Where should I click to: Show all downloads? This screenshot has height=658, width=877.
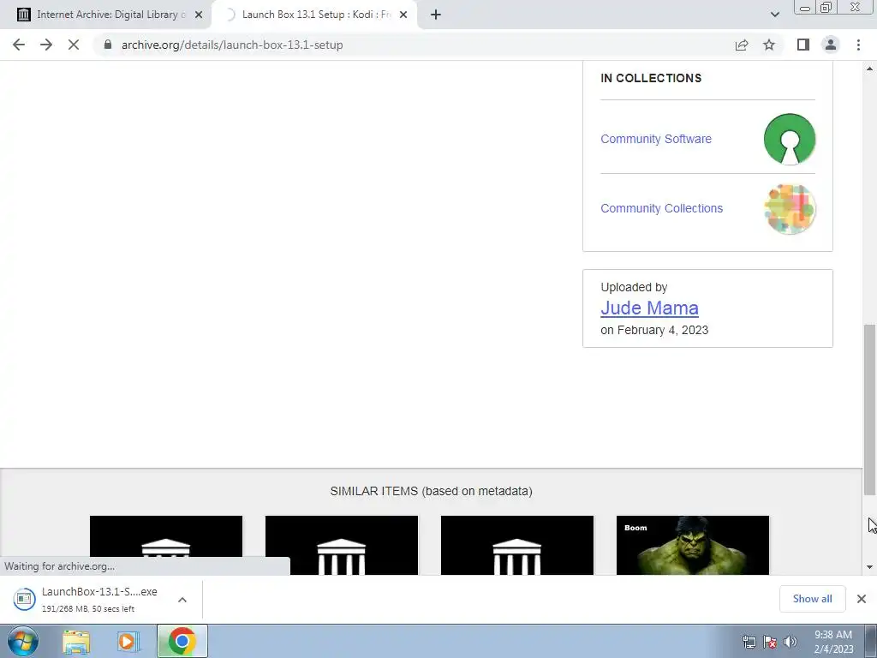click(812, 599)
